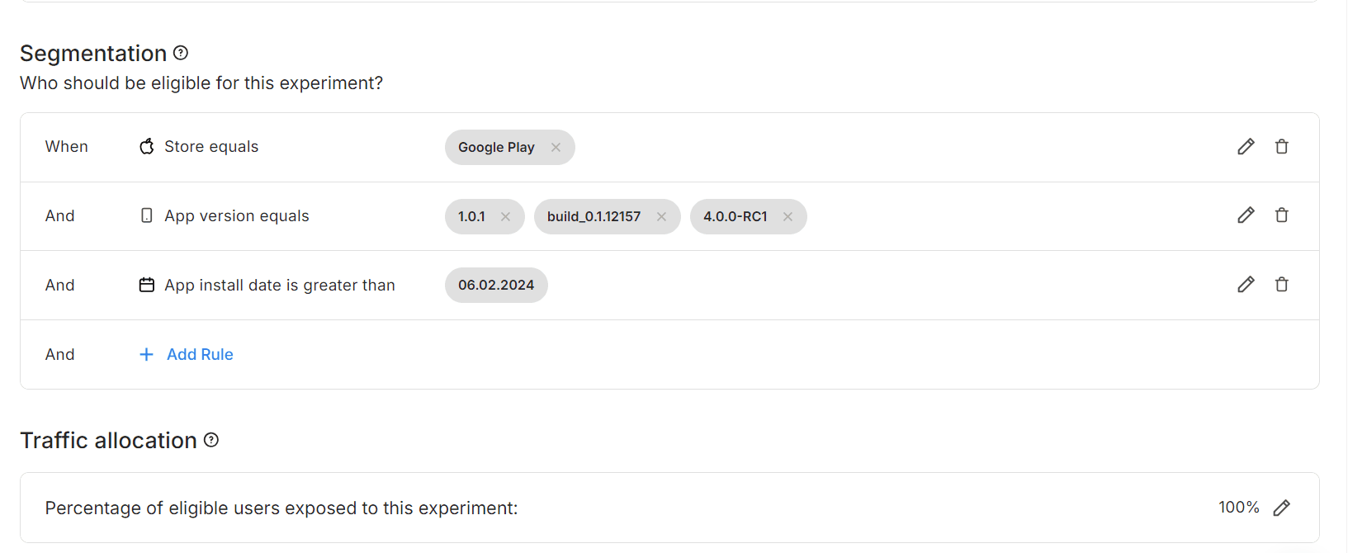1348x553 pixels.
Task: Delete the App install date rule
Action: (1282, 284)
